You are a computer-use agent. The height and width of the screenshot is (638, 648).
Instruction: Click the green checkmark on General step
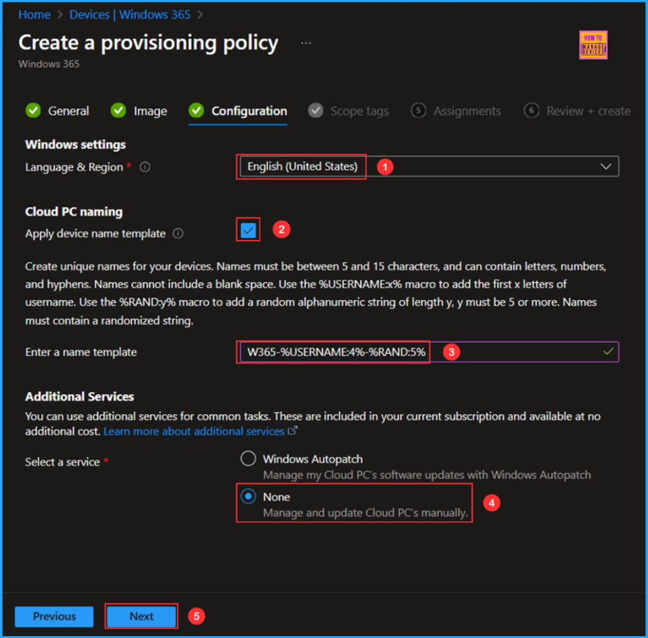pyautogui.click(x=33, y=111)
